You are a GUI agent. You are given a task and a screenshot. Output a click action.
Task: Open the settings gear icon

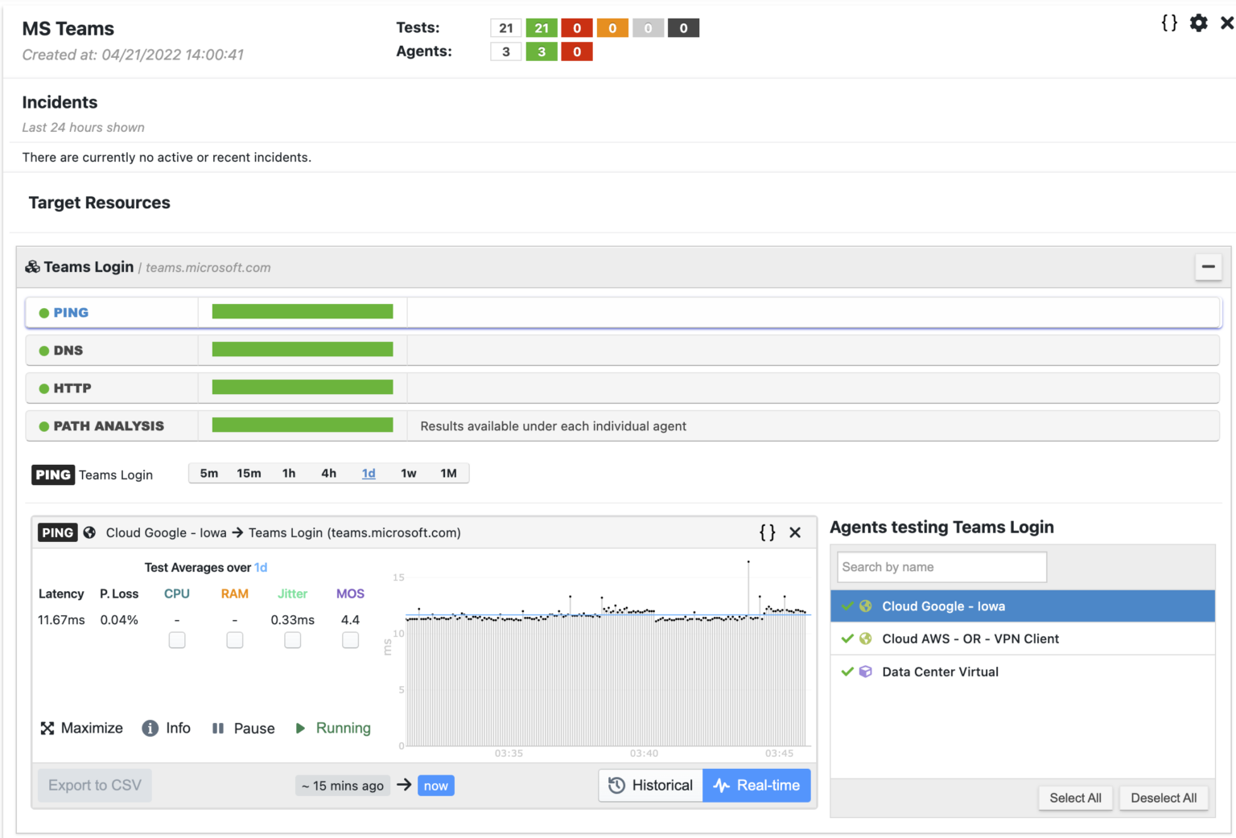click(x=1198, y=23)
